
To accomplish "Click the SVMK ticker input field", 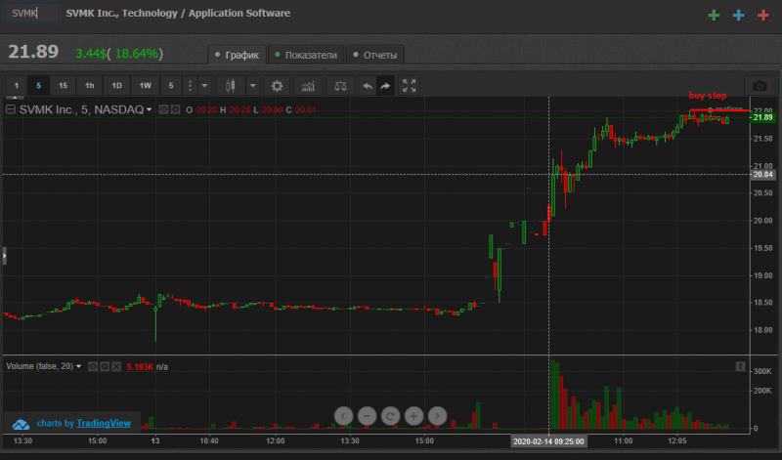I will (31, 13).
